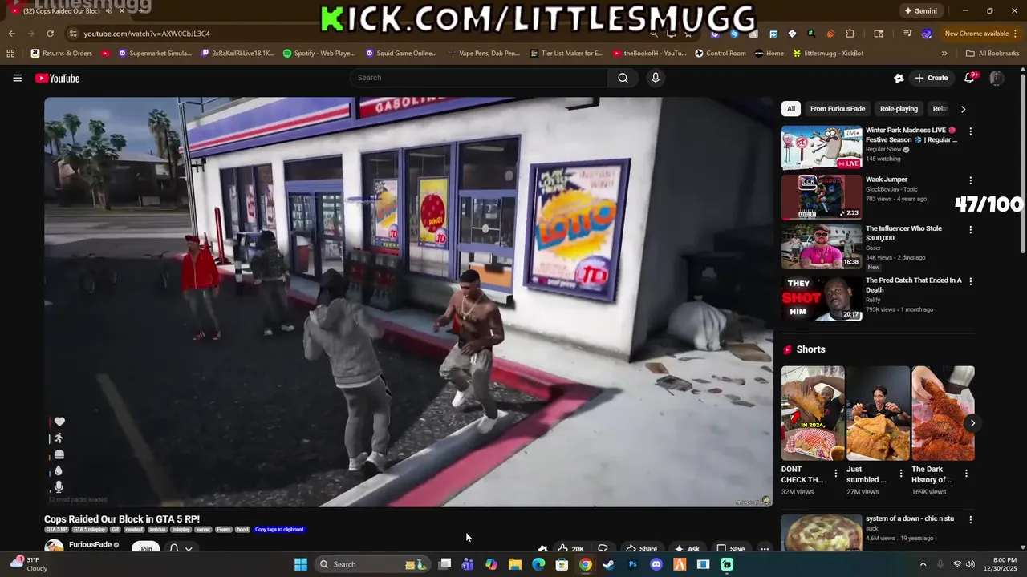Go back in Chrome
1027x577 pixels.
pos(11,34)
